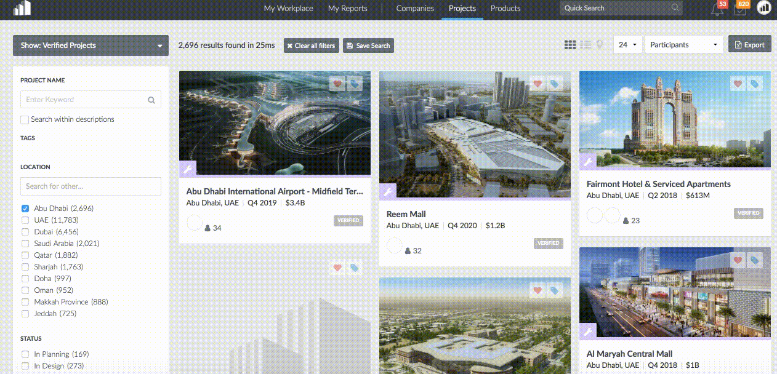Open the Al Maryah Central Mall title
The width and height of the screenshot is (777, 374).
pos(629,354)
